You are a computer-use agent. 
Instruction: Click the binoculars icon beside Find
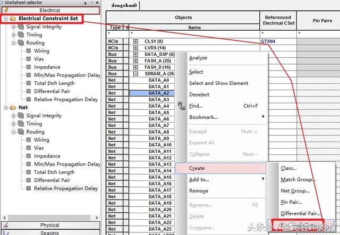(x=181, y=106)
